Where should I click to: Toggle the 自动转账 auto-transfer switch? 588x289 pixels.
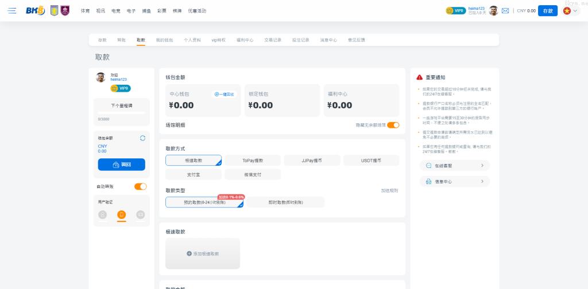click(140, 186)
